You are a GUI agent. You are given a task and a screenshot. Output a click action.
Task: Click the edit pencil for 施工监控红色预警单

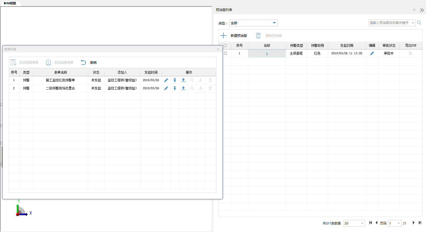166,80
